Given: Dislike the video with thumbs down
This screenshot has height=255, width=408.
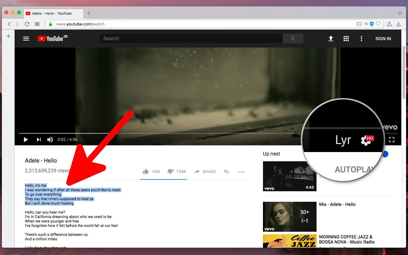Looking at the screenshot, I should (x=177, y=171).
